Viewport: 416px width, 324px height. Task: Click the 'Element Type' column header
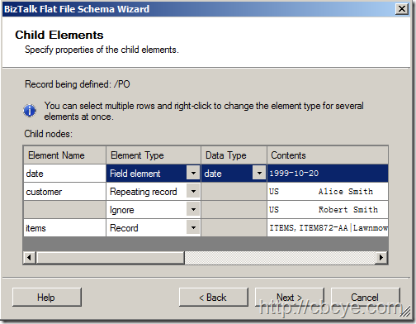point(154,155)
